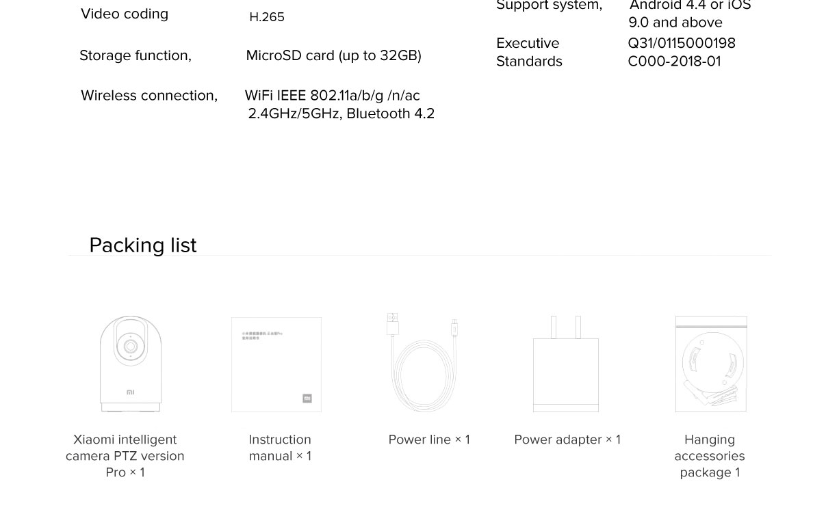The width and height of the screenshot is (839, 512).
Task: Click the "Packing list" heading
Action: pyautogui.click(x=142, y=245)
